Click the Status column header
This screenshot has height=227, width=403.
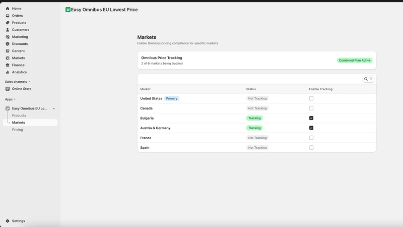[x=251, y=89]
